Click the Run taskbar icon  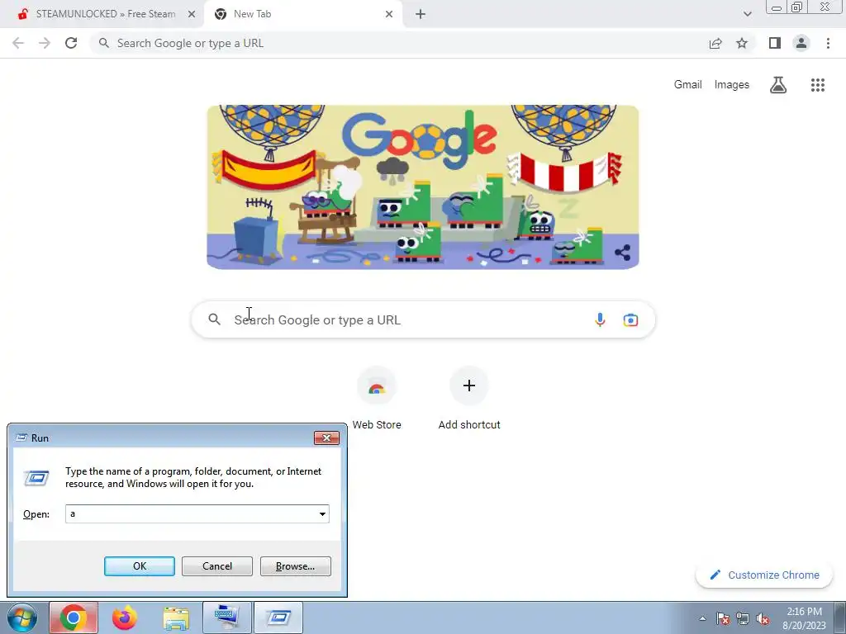point(278,617)
